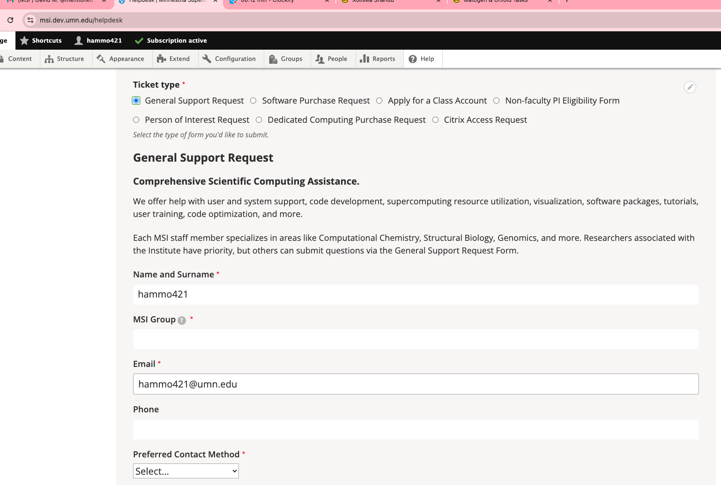Open the Groups admin menu
The height and width of the screenshot is (485, 721).
click(x=286, y=59)
